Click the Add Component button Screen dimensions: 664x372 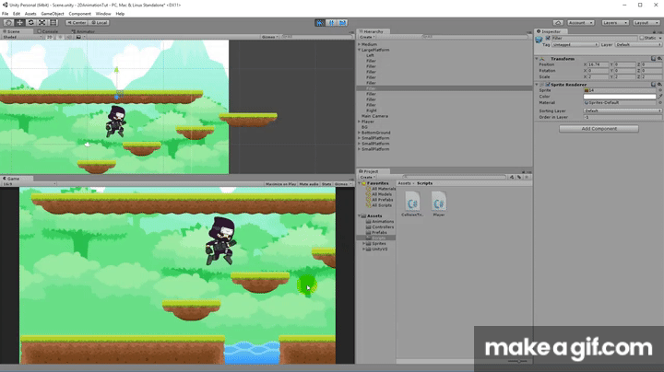pos(599,128)
